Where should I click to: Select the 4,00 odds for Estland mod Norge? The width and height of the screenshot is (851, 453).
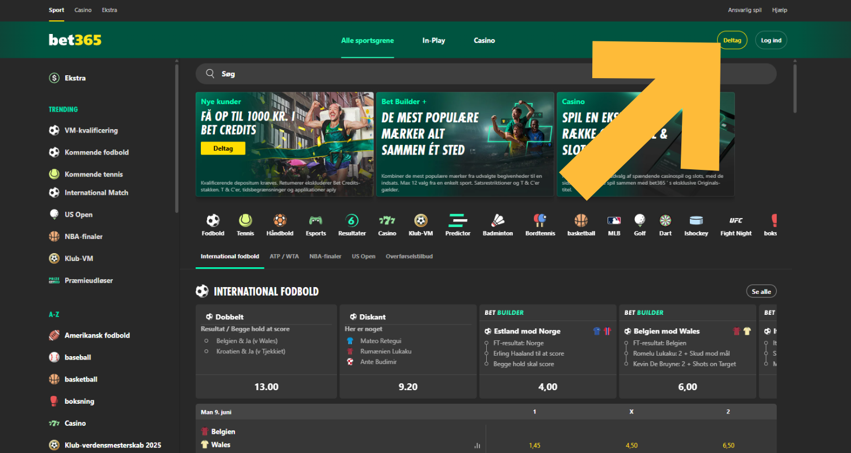click(x=547, y=387)
